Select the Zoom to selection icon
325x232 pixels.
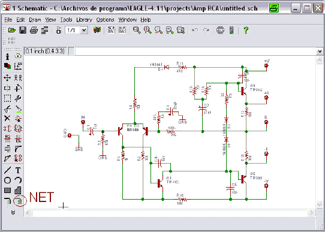(180, 30)
